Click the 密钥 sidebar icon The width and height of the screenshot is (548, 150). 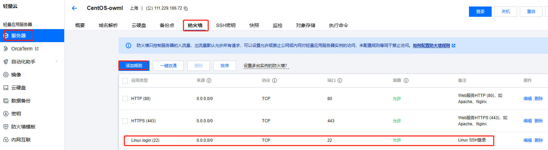click(5, 114)
